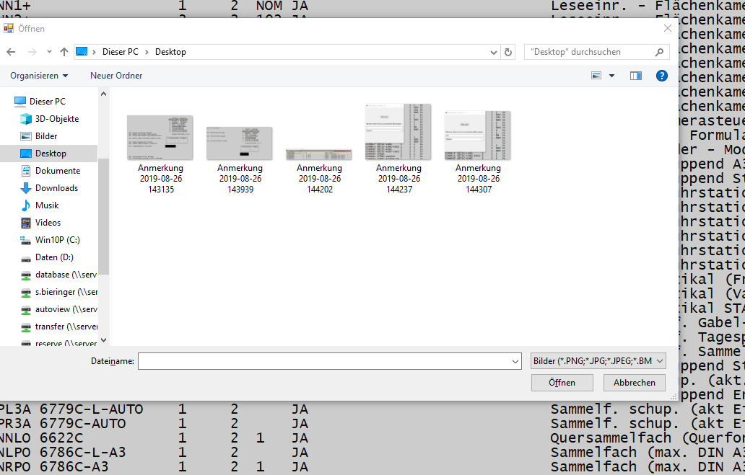Refresh the Desktop folder view

tap(508, 52)
